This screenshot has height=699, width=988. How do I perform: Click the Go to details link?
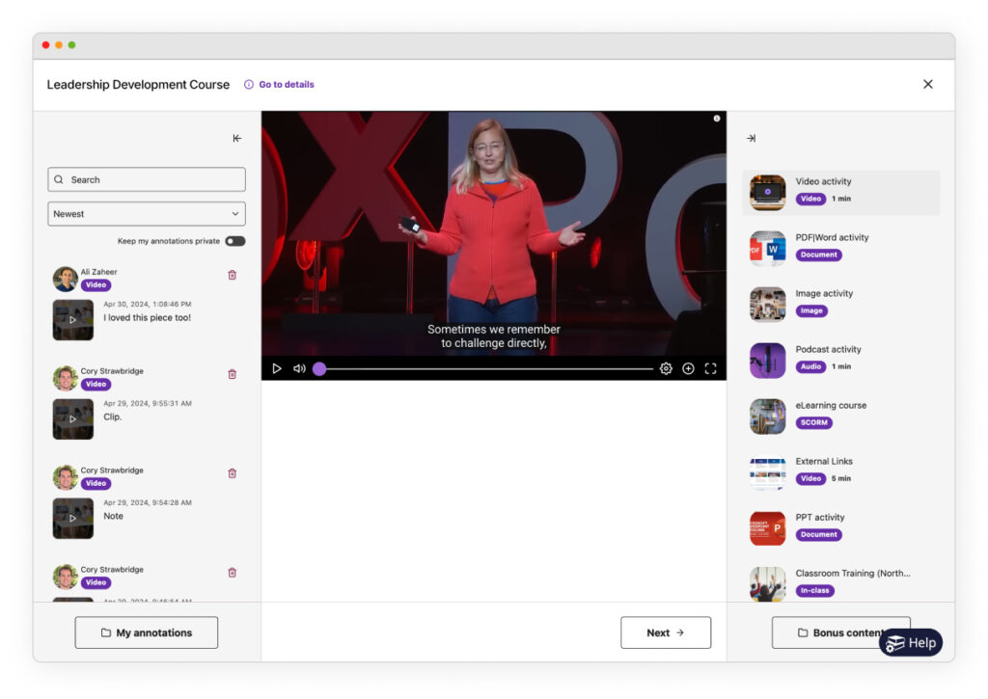tap(280, 84)
